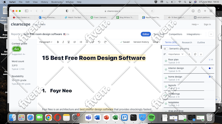The image size is (222, 124).
Task: Switch to the Research tab
Action: 187,43
